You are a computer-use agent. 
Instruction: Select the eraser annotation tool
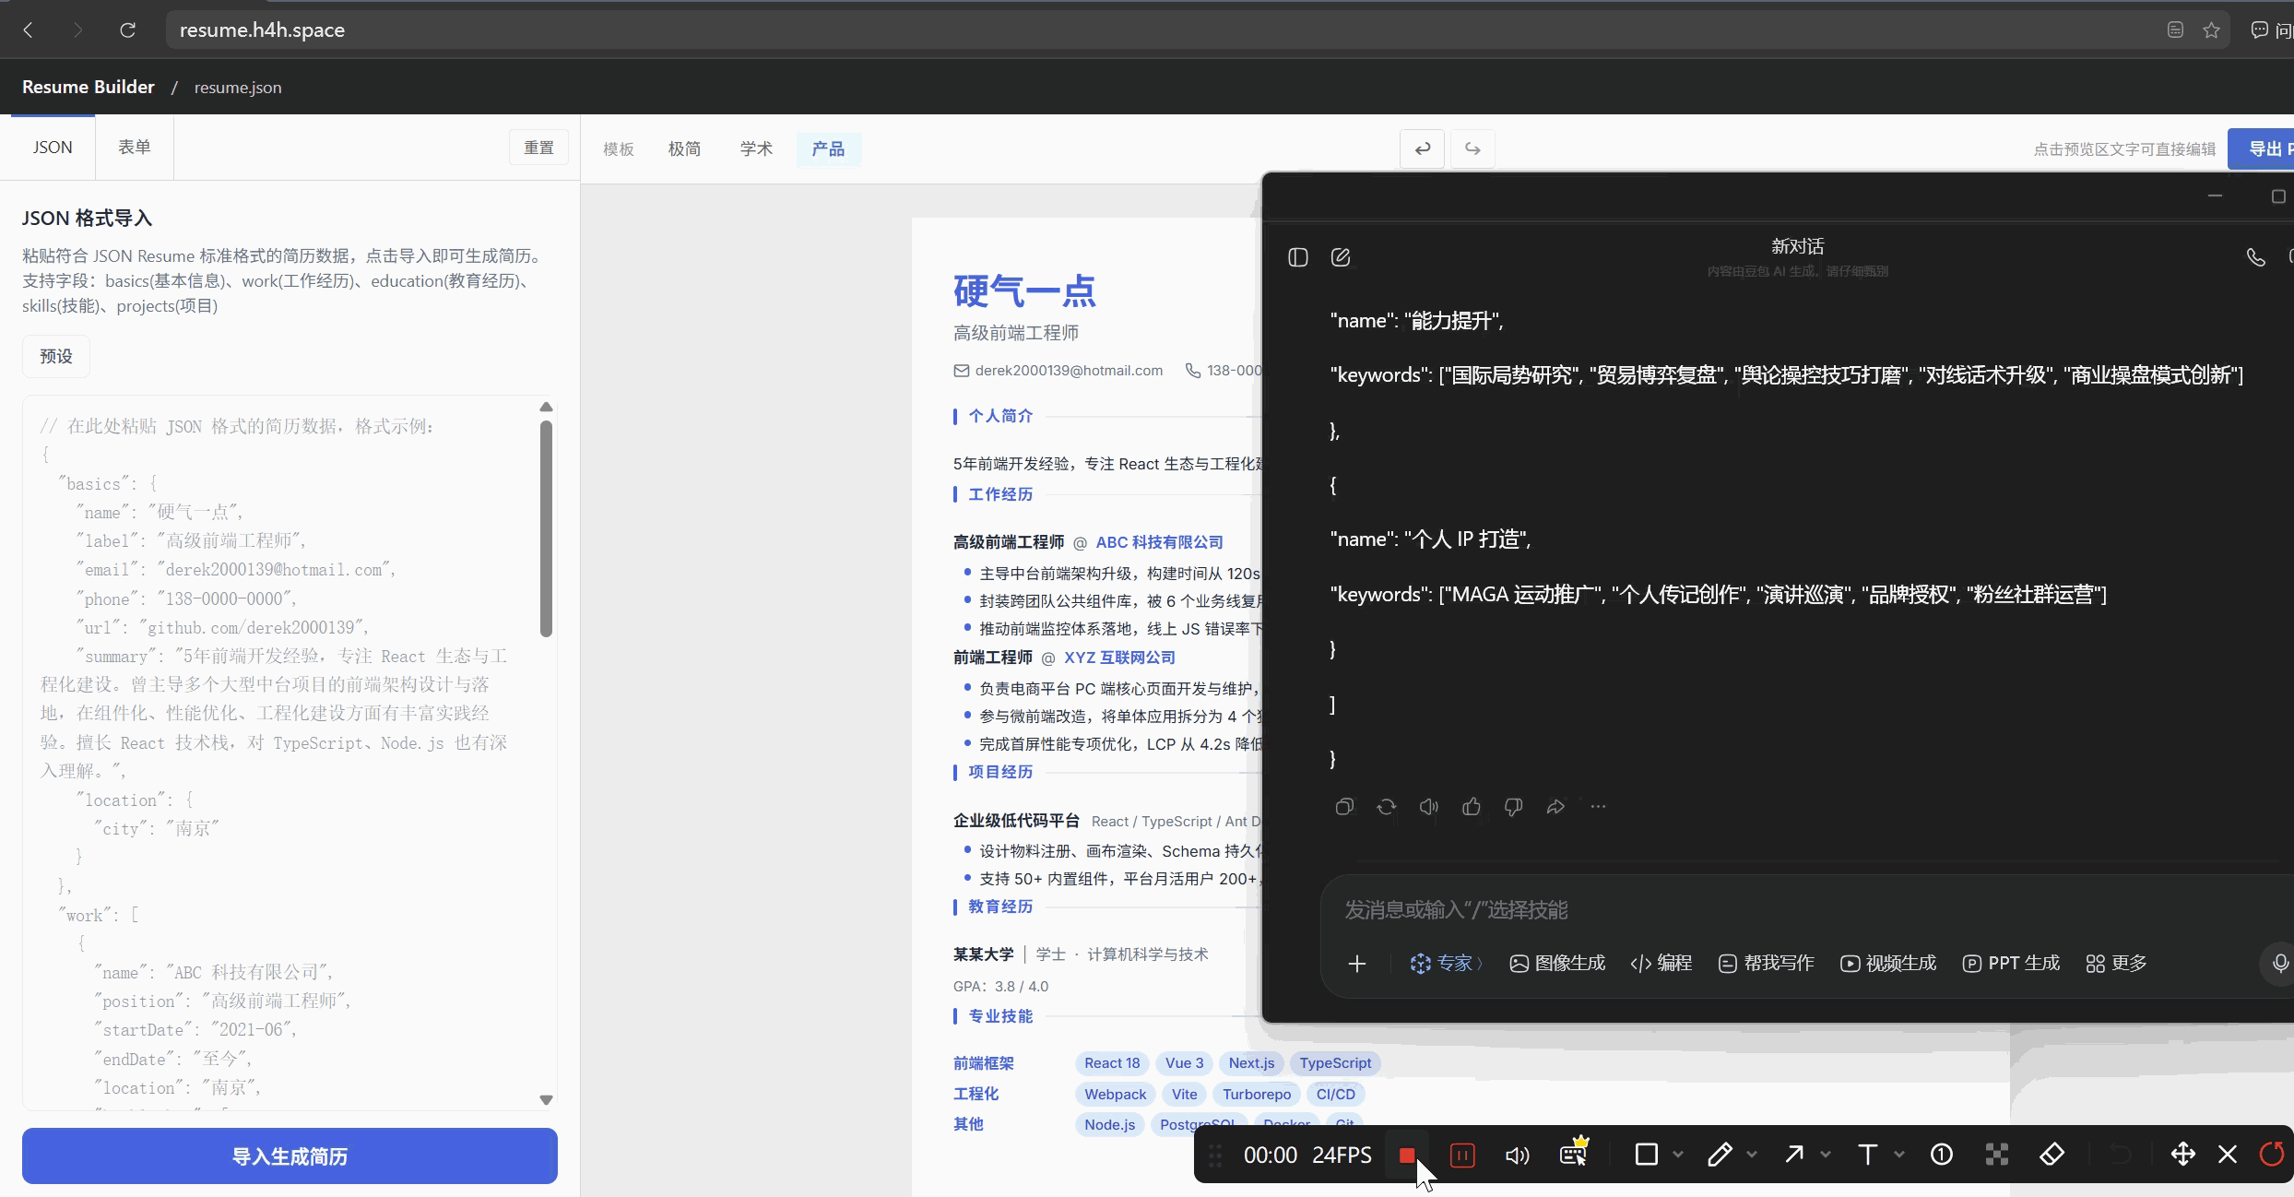point(2052,1155)
